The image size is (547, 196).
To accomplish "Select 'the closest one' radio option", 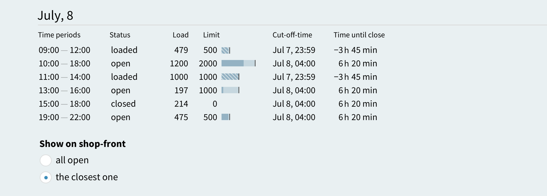I will pos(46,178).
